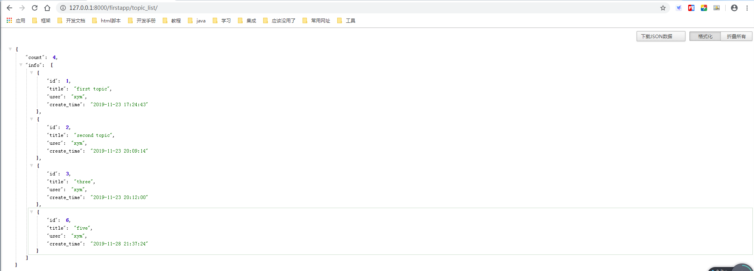The height and width of the screenshot is (271, 754).
Task: Open the user profile avatar menu
Action: tap(734, 8)
